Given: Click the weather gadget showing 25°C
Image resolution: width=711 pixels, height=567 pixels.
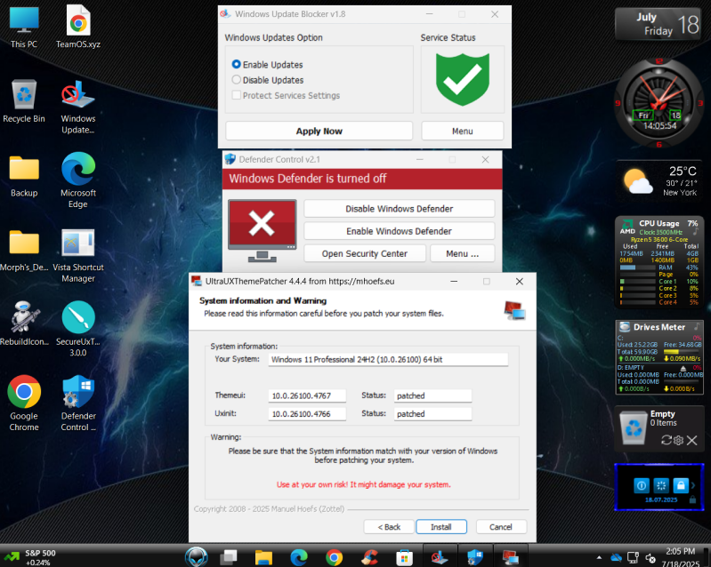Looking at the screenshot, I should pyautogui.click(x=659, y=181).
